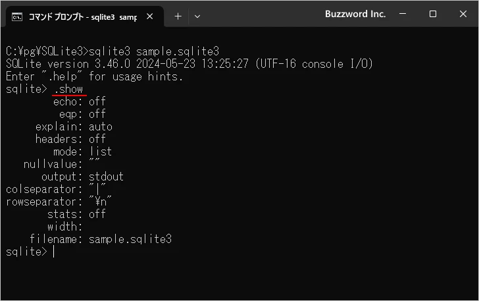Click the 'output: stdout' line
This screenshot has height=301, width=479.
tap(82, 177)
